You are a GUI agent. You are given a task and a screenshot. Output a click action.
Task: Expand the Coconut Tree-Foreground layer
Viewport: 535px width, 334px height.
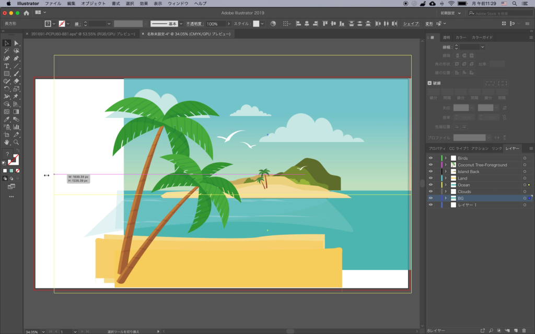[446, 165]
